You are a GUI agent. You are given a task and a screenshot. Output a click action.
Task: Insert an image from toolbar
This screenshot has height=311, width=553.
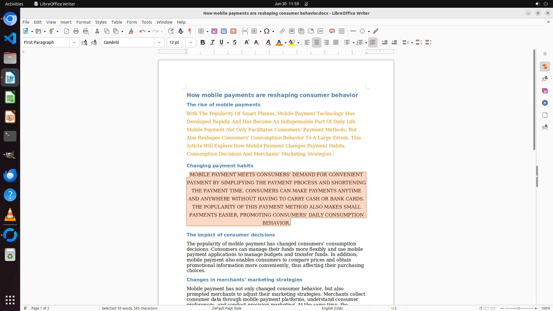[x=214, y=31]
